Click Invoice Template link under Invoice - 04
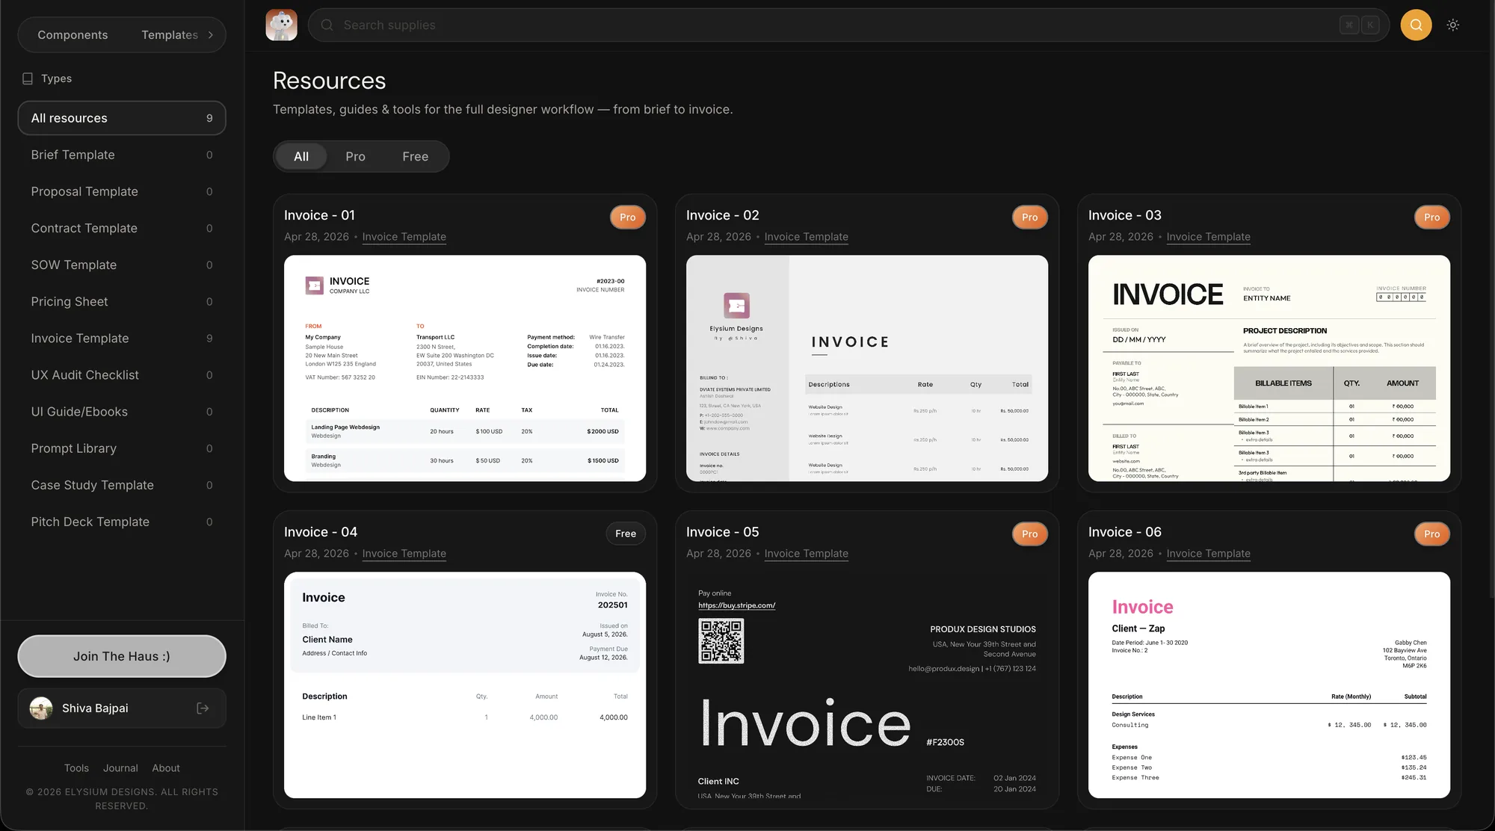 404,554
